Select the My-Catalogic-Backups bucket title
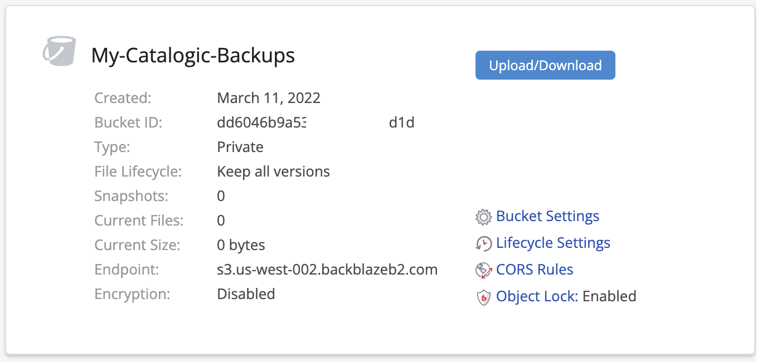The width and height of the screenshot is (757, 362). point(193,55)
